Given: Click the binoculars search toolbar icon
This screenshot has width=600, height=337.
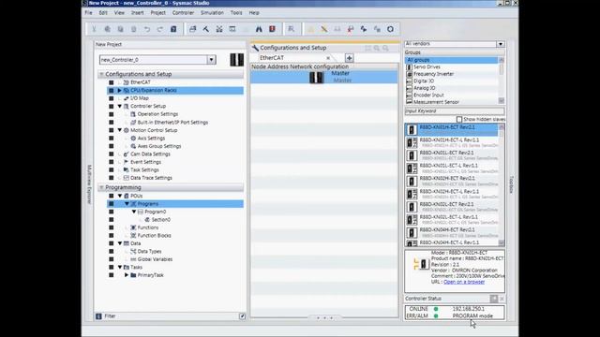Looking at the screenshot, I should tap(259, 29).
